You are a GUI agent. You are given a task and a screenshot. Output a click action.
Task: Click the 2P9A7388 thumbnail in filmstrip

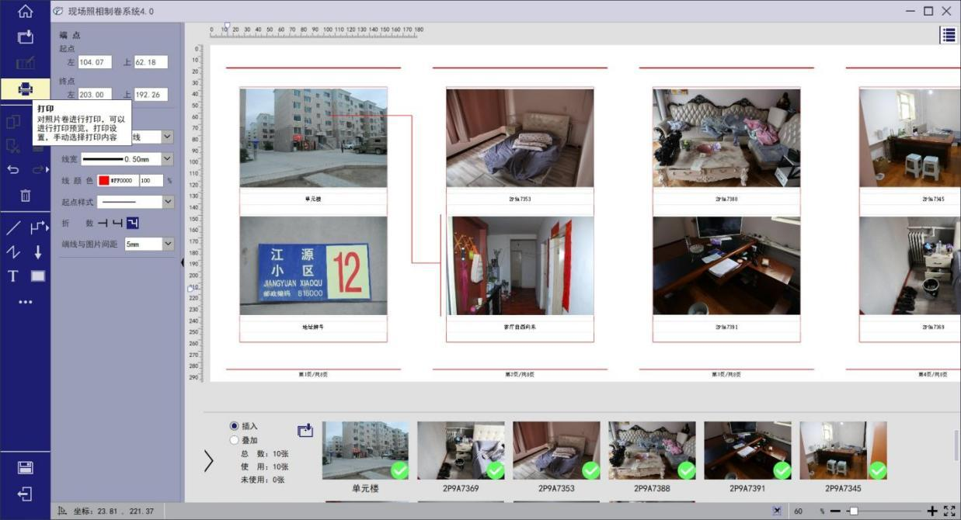(652, 450)
